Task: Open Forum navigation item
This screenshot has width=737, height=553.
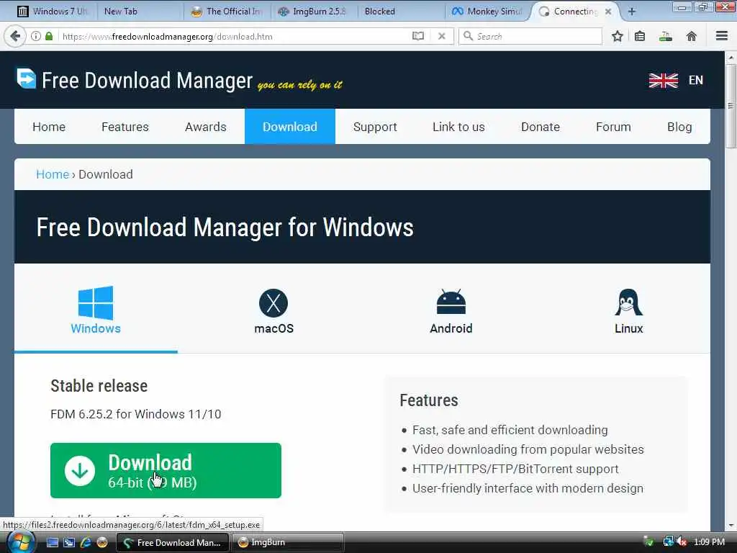Action: pyautogui.click(x=613, y=127)
